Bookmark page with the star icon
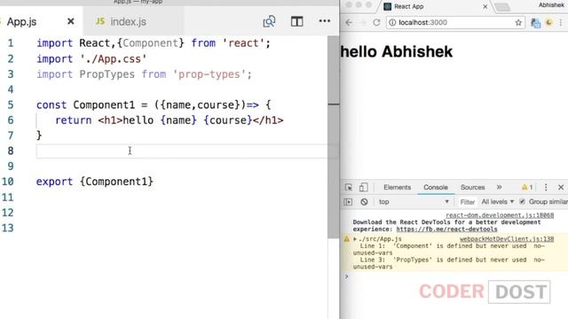Screen dimensions: 568x319 tap(518, 22)
